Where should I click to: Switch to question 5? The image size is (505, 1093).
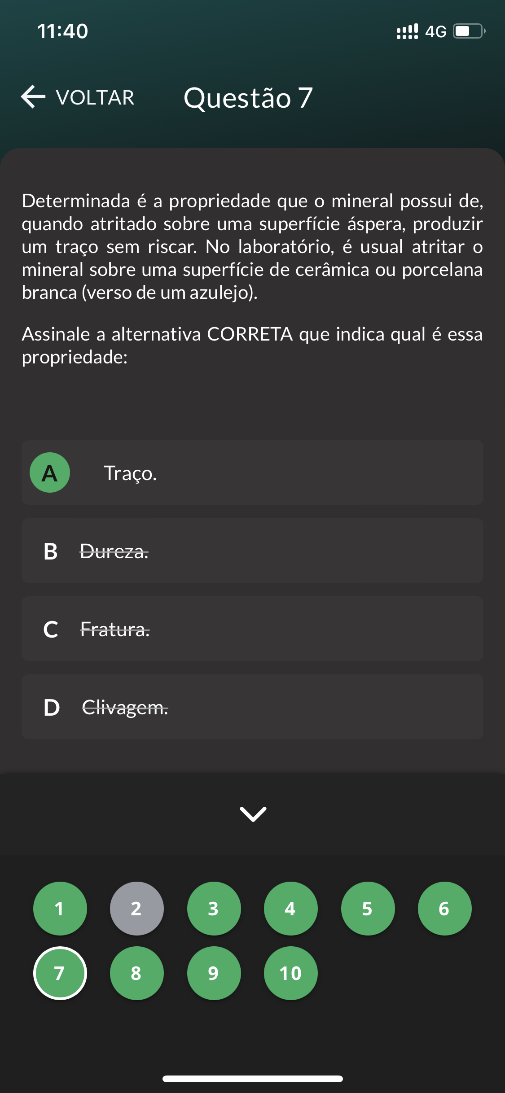368,909
